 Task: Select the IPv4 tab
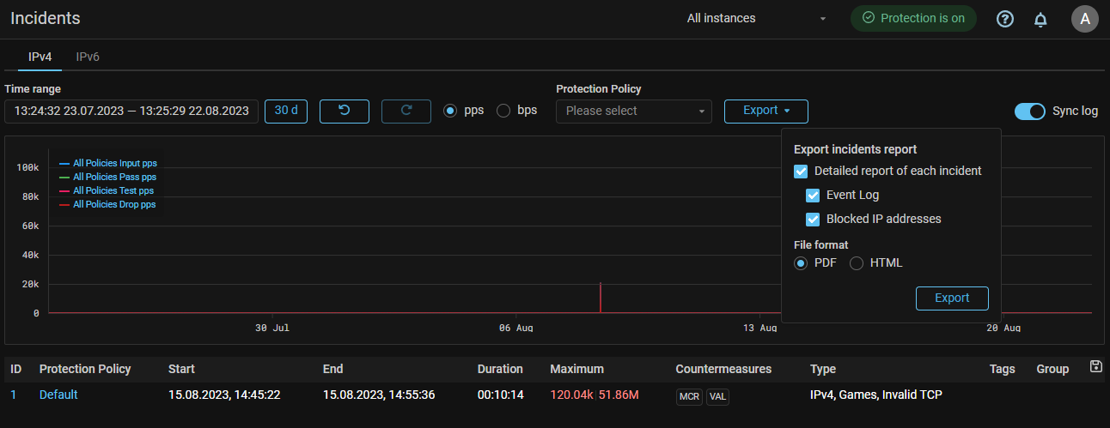40,57
